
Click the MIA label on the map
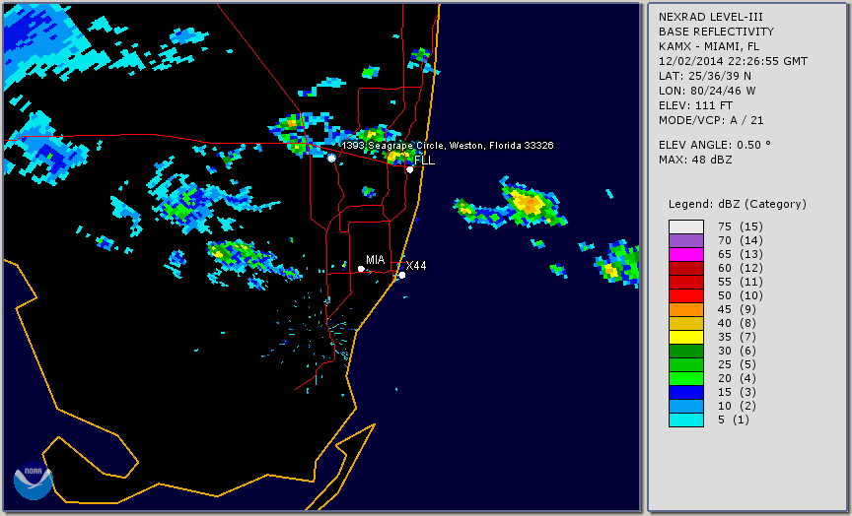tap(376, 260)
